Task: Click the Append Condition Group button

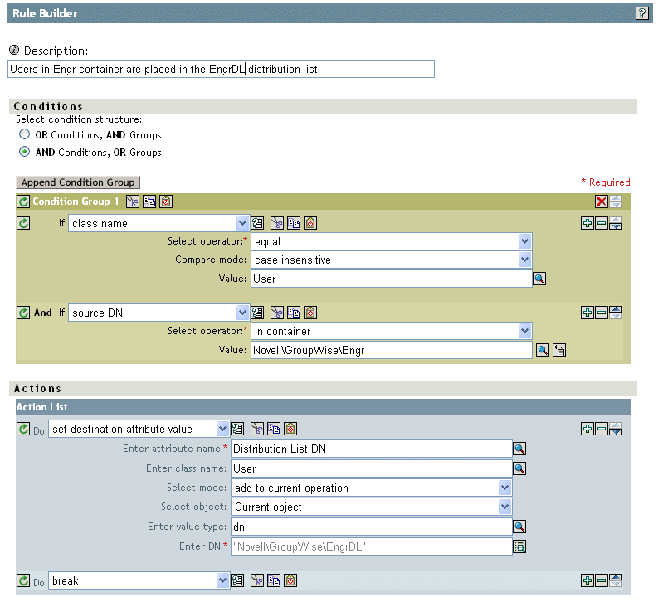Action: point(78,182)
